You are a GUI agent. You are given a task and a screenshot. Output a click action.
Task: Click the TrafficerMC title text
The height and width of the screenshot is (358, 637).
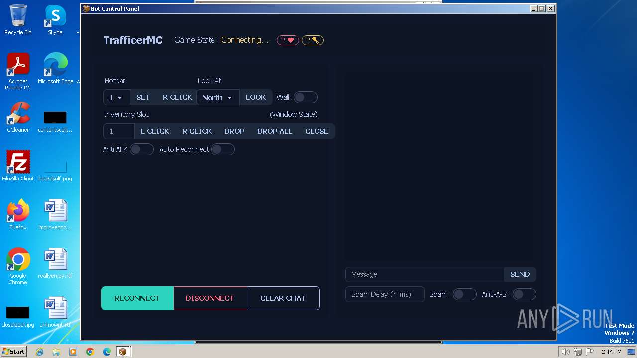133,40
